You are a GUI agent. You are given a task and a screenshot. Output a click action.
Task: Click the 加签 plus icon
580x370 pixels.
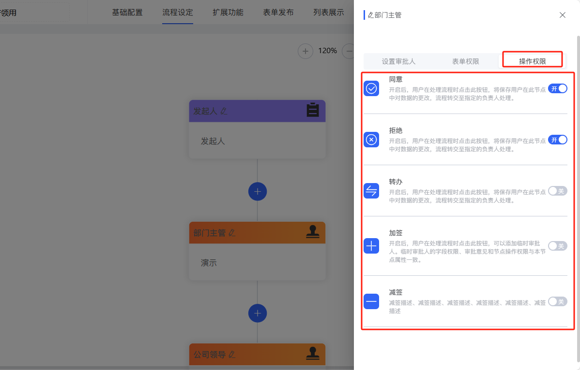pos(371,246)
